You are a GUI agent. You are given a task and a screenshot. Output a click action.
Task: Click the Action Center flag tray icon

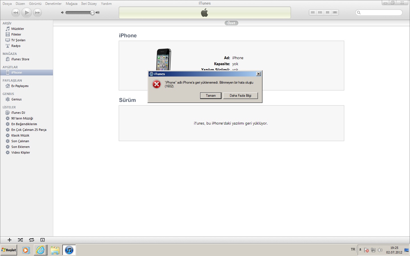(366, 250)
